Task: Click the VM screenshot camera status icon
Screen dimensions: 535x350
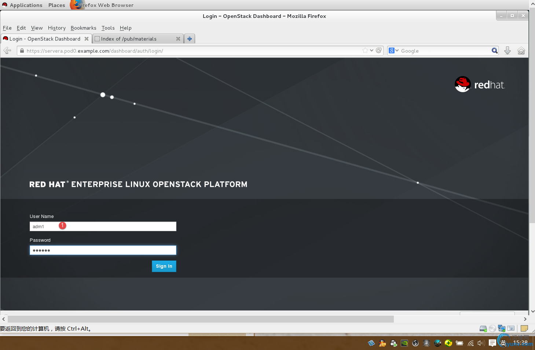Action: pos(511,328)
